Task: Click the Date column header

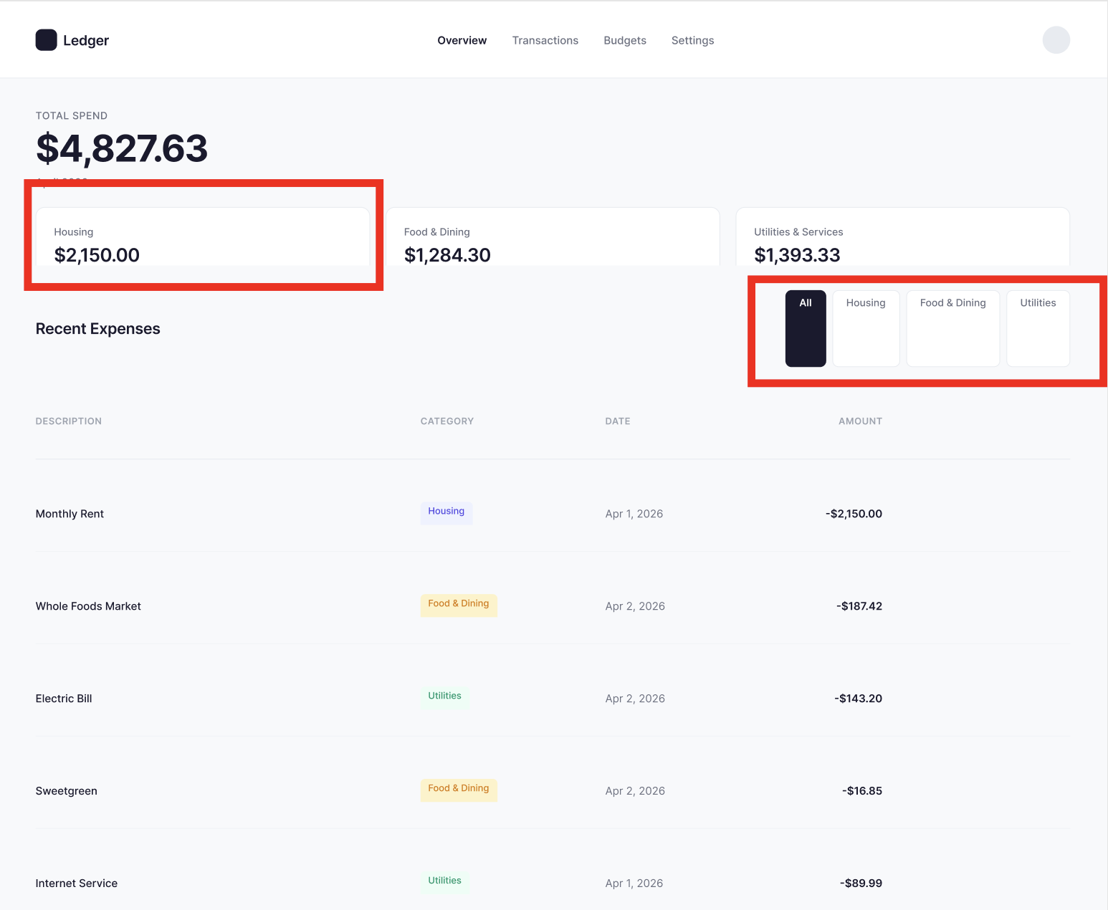Action: [x=617, y=421]
